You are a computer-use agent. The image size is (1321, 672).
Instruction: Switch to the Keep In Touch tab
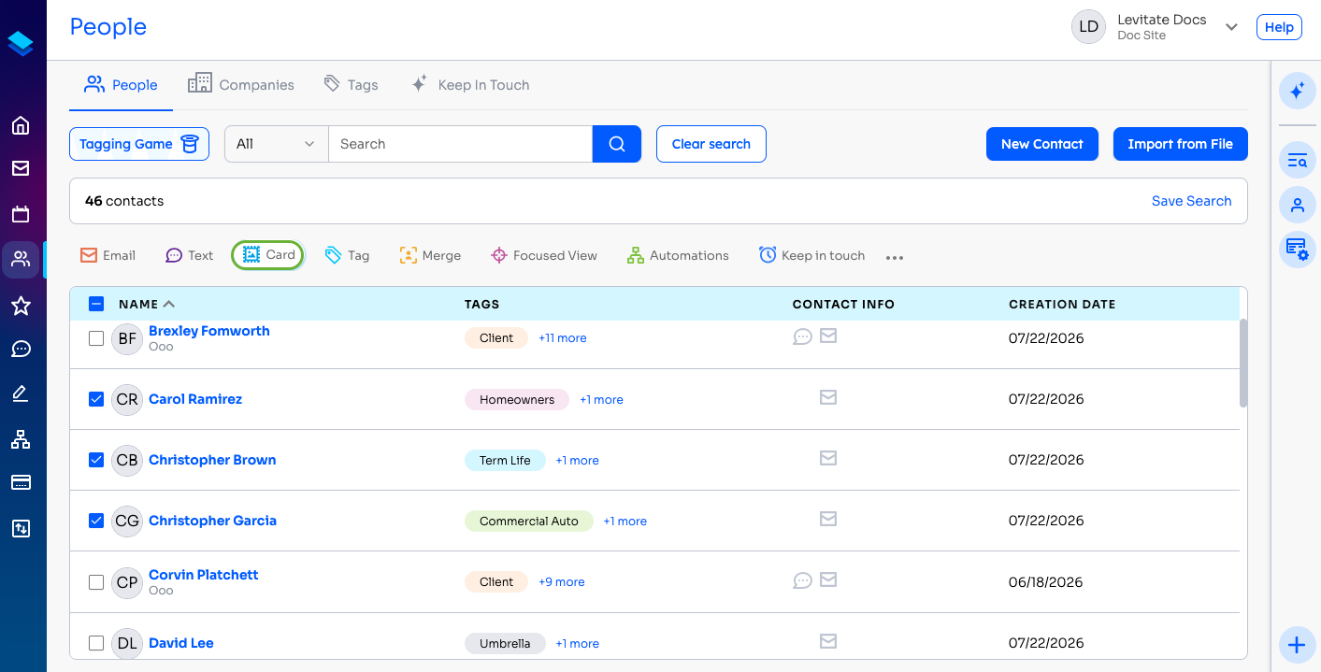(470, 85)
